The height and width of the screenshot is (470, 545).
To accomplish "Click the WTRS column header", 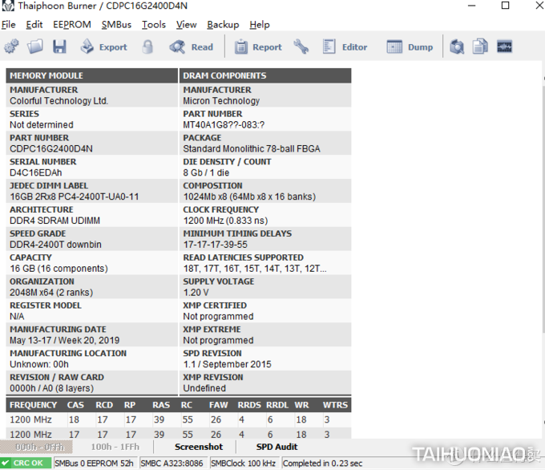I will (x=335, y=405).
